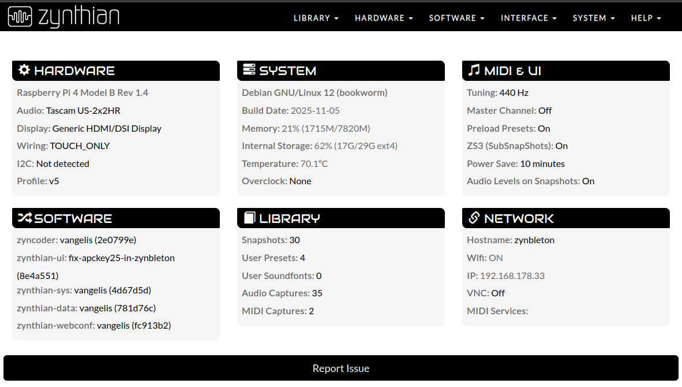682x387 pixels.
Task: Expand the Library dropdown in the top navbar
Action: pos(316,18)
